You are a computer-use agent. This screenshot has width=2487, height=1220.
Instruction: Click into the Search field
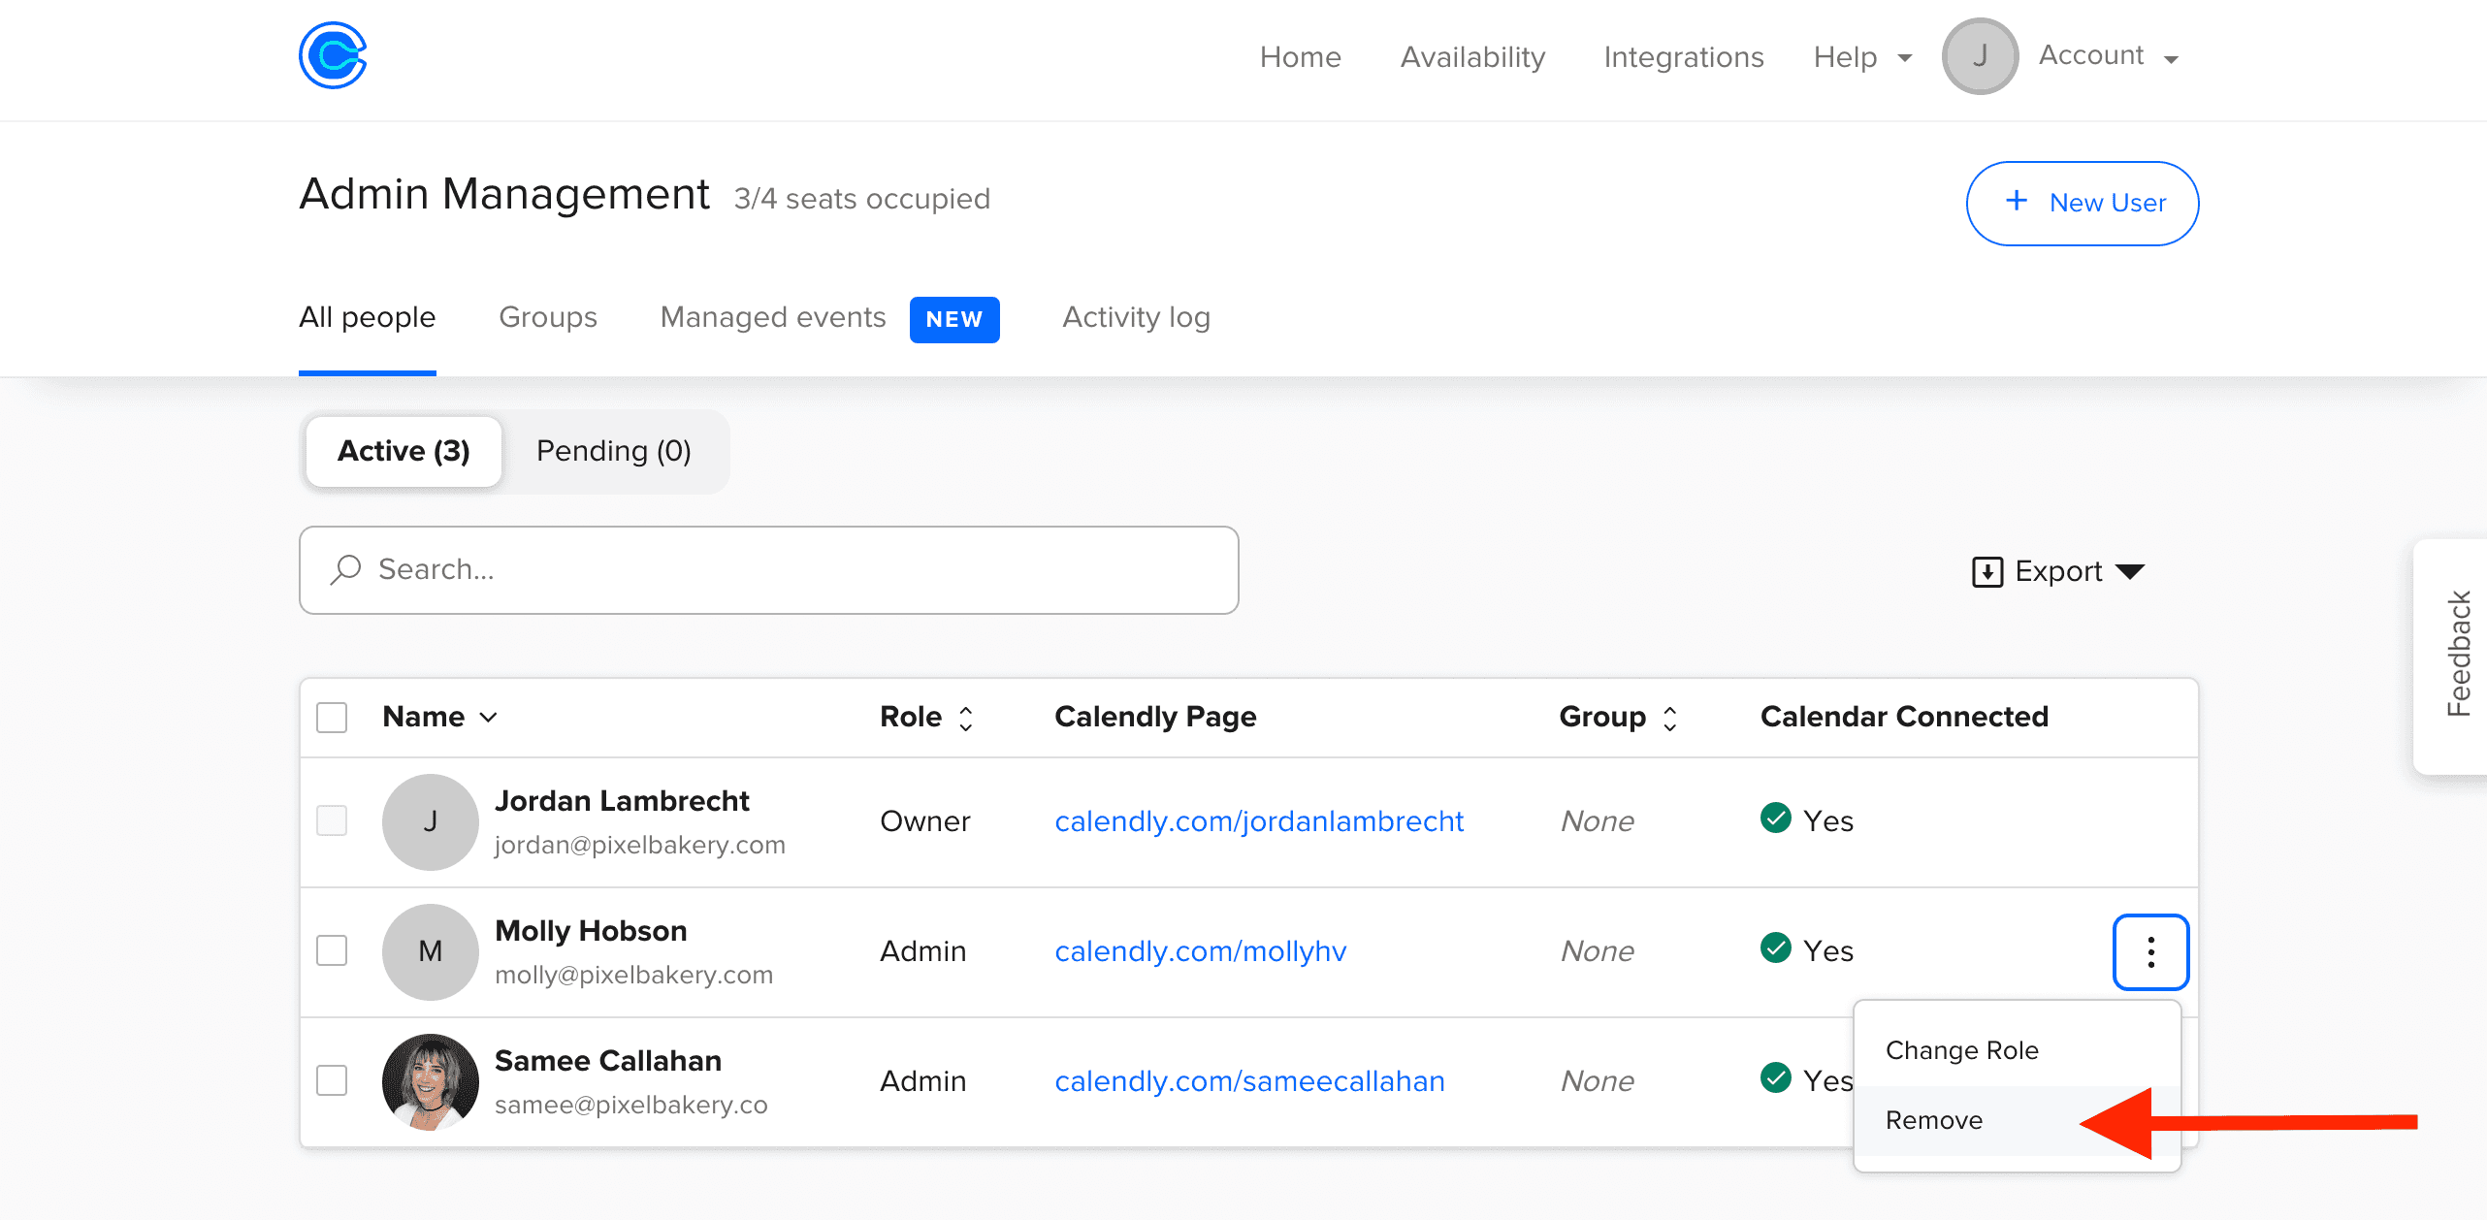tap(768, 570)
